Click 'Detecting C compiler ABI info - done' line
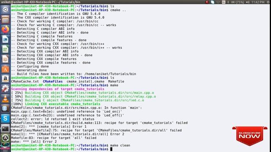This screenshot has width=271, height=152. [50, 33]
